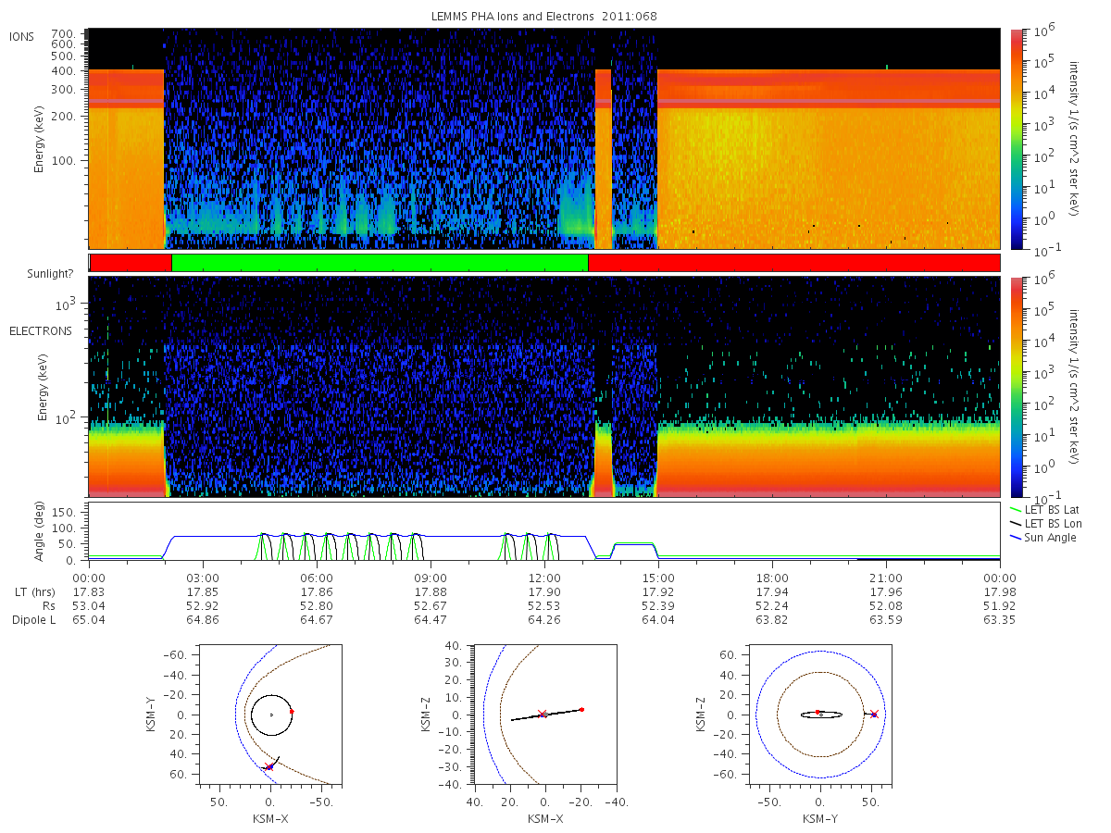Select the long red sunlight bar segment after 13:00
The width and height of the screenshot is (1111, 833).
[x=793, y=263]
